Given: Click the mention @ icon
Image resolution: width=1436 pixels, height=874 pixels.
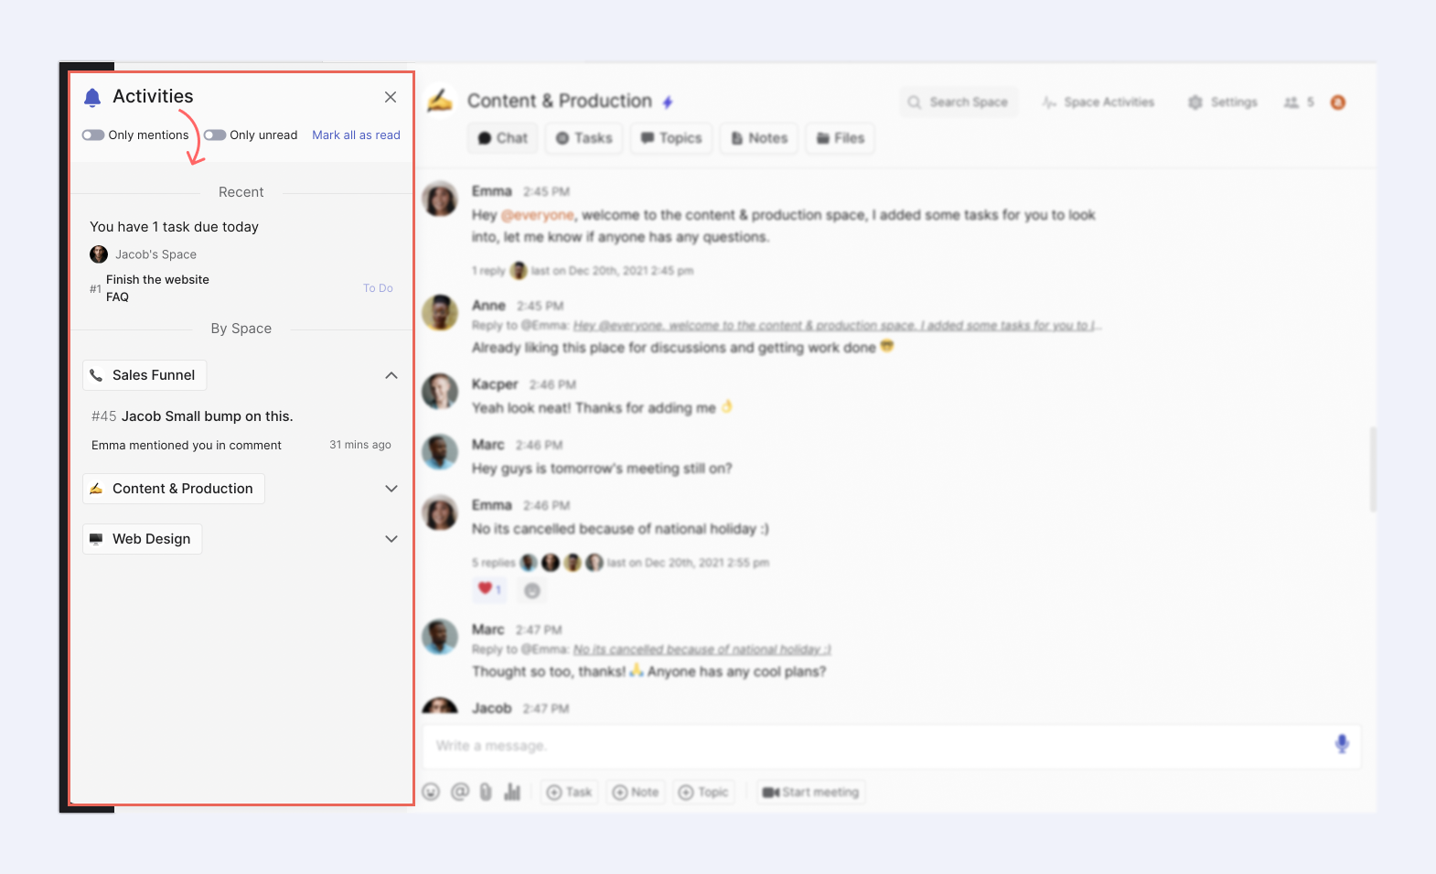Looking at the screenshot, I should pyautogui.click(x=460, y=792).
